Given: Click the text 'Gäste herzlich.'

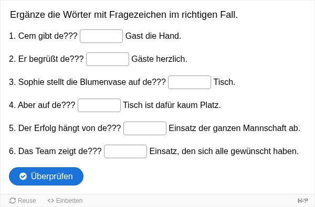Looking at the screenshot, I should pyautogui.click(x=159, y=59).
